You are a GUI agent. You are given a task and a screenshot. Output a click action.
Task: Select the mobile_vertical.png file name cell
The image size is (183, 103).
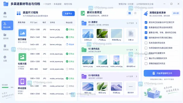57,94
